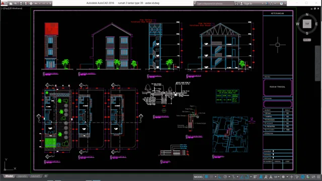322x181 pixels.
Task: Click the RUMAH TINGGAL title block text
Action: 277,87
